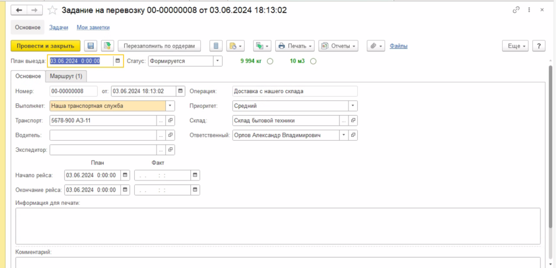Add document to favorites with star icon
Screen dimensions: 556x268
click(x=53, y=11)
